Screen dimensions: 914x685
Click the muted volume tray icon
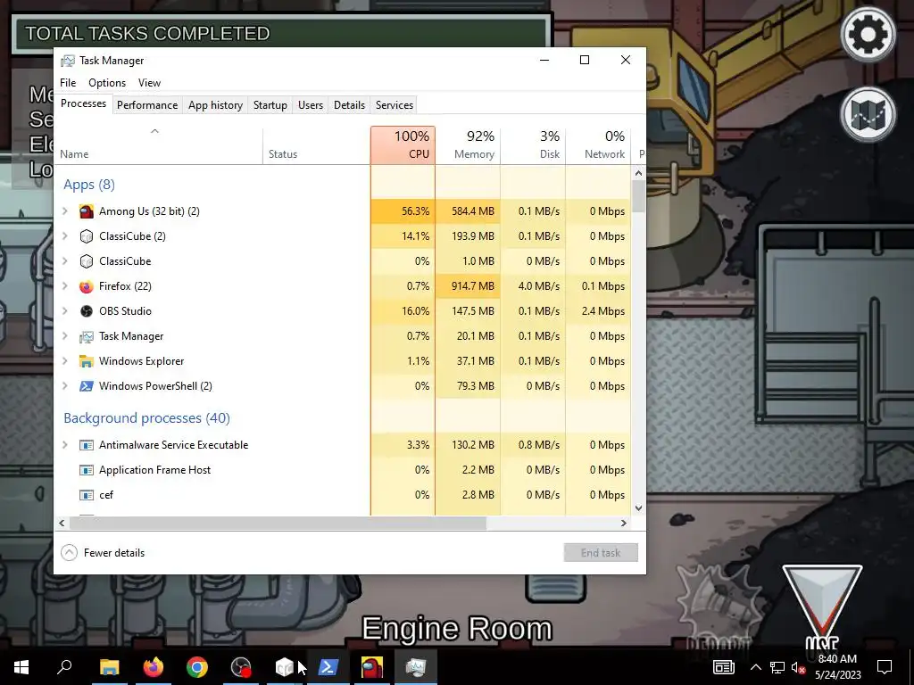(x=798, y=667)
